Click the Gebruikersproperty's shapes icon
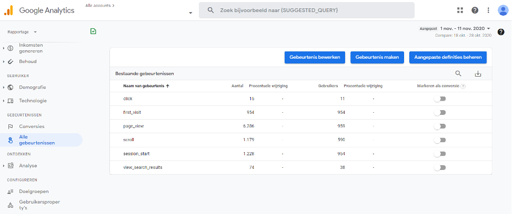514x214 pixels. tap(11, 205)
